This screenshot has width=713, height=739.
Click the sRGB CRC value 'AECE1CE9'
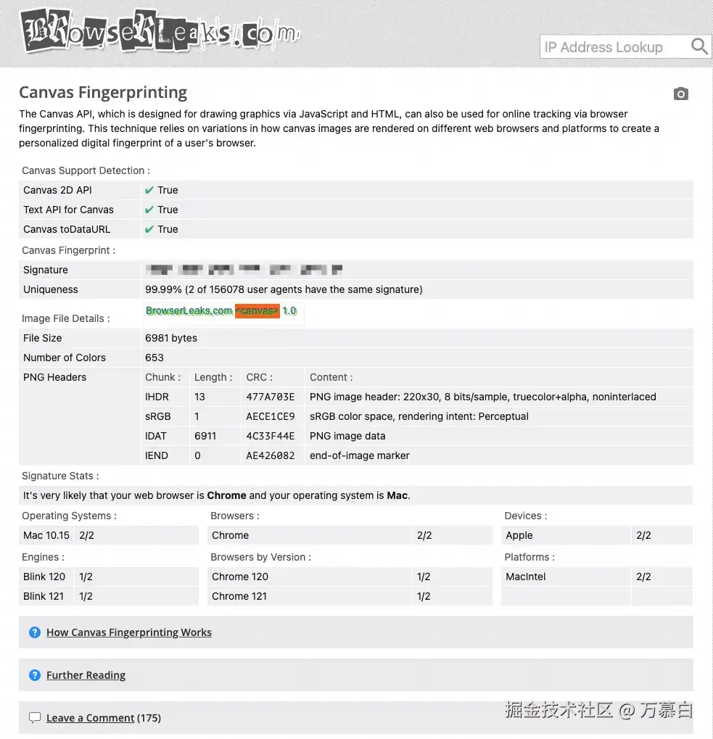[x=271, y=416]
